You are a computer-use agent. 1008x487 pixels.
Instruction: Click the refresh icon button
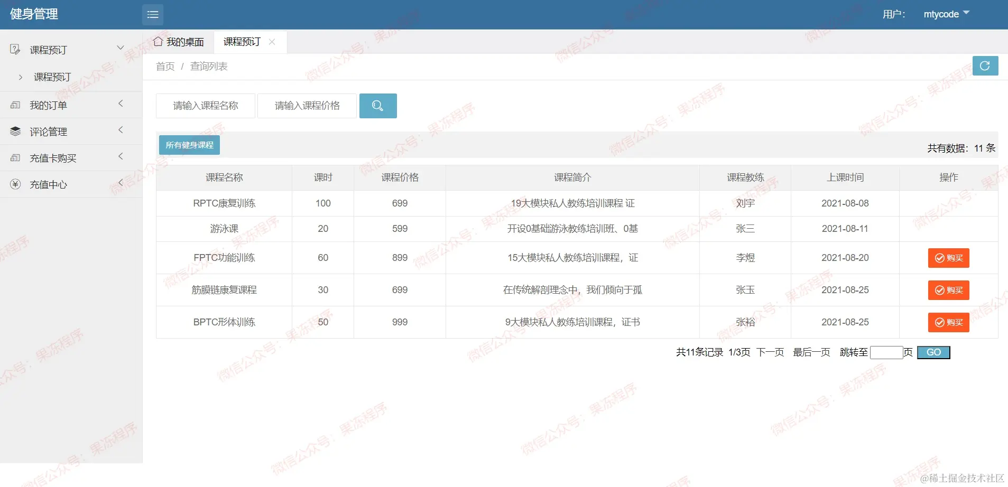coord(985,65)
